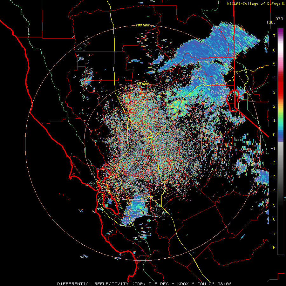Click the -4 value on color scale
286x286 pixels.
click(x=273, y=191)
